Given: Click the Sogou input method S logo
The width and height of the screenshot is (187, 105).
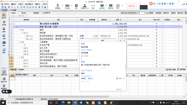Looking at the screenshot, I should pos(151,4).
